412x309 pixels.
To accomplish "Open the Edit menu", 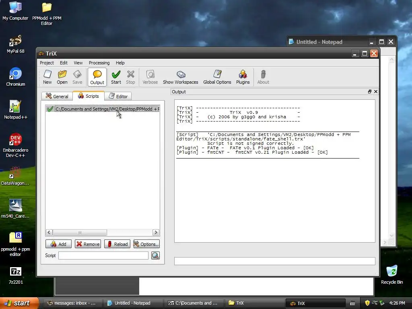I will coord(64,63).
